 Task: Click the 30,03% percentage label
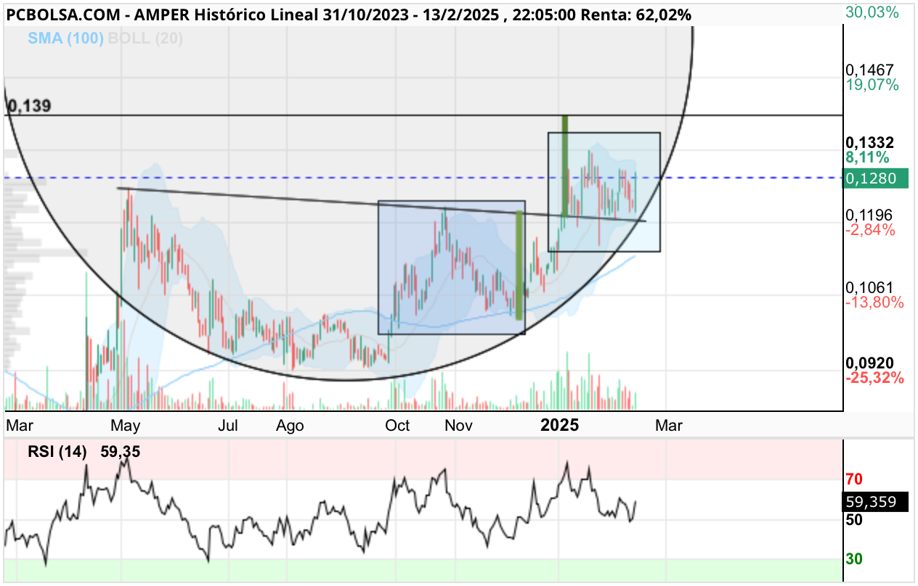pyautogui.click(x=872, y=12)
